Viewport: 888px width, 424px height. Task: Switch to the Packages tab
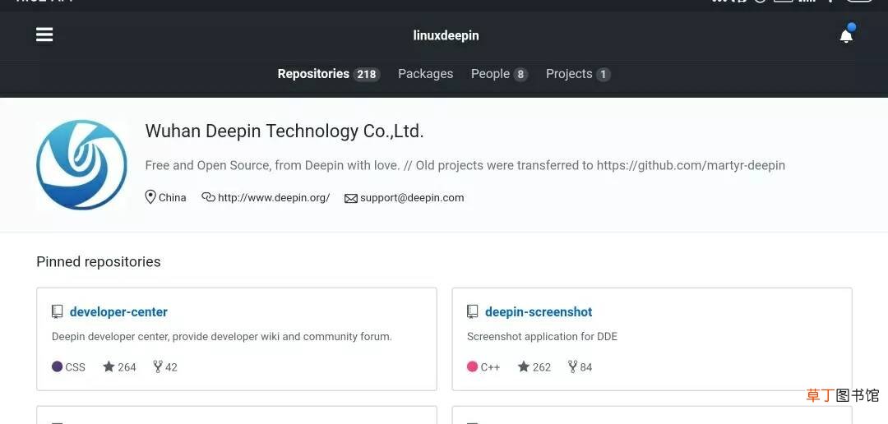[425, 74]
